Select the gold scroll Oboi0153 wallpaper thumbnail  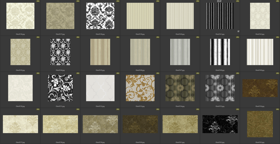[140, 88]
